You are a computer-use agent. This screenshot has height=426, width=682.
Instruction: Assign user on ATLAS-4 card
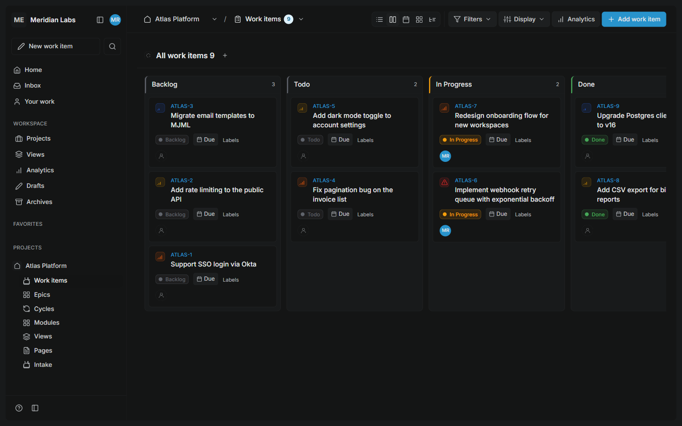(x=303, y=231)
